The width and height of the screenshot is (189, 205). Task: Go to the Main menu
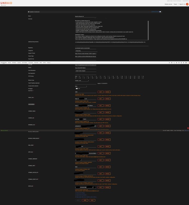point(9,63)
